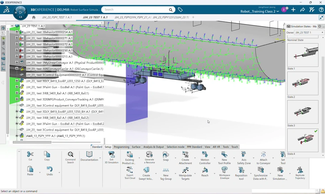
Task: Open Robot_Training Class 2 dropdown
Action: [x=260, y=12]
